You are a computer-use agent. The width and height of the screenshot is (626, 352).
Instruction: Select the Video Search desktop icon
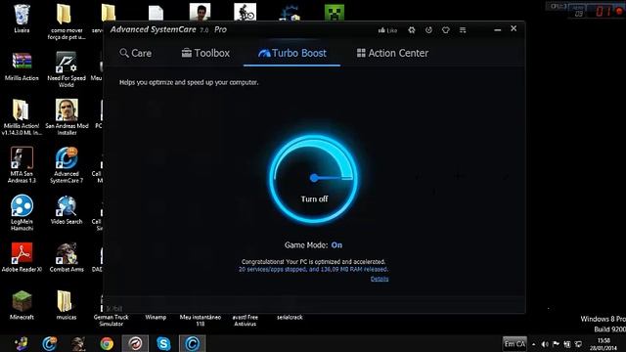click(x=67, y=210)
